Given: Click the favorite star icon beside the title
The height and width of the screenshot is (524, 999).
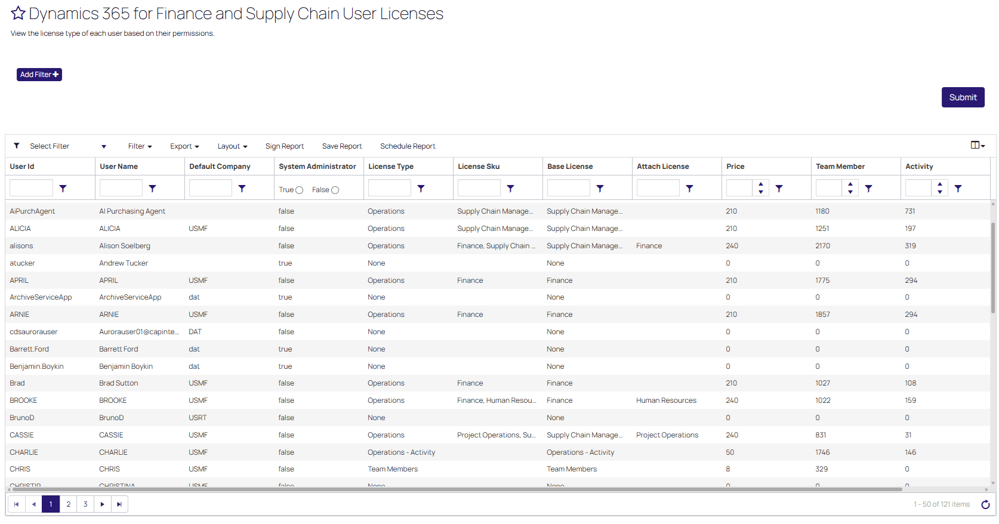Looking at the screenshot, I should coord(18,14).
